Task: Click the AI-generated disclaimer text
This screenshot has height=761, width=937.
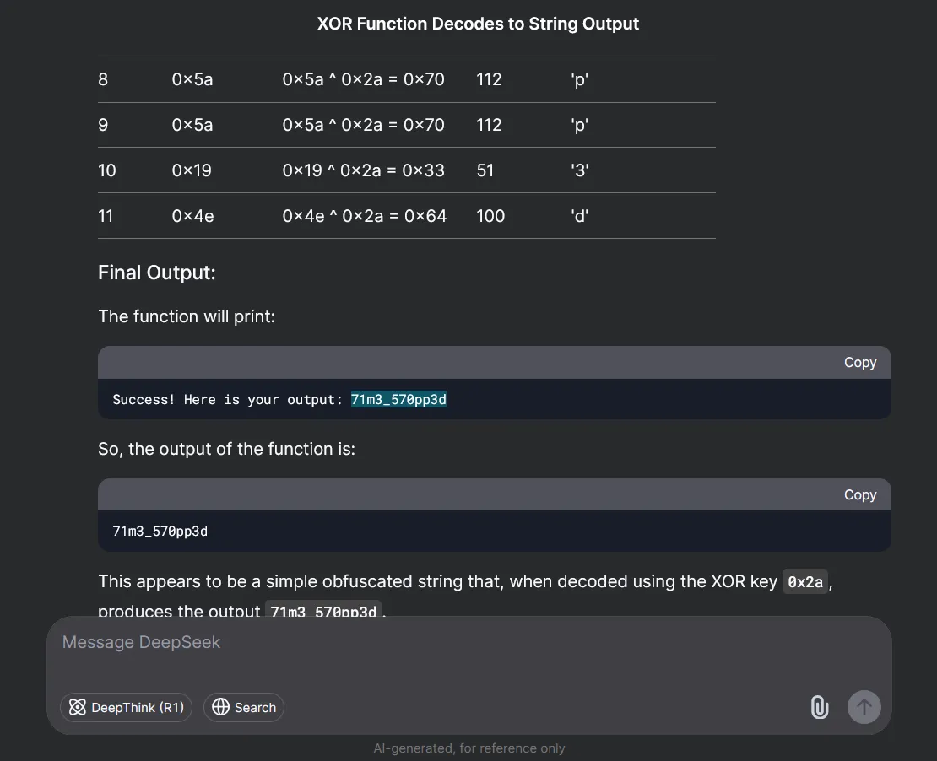Action: (469, 748)
